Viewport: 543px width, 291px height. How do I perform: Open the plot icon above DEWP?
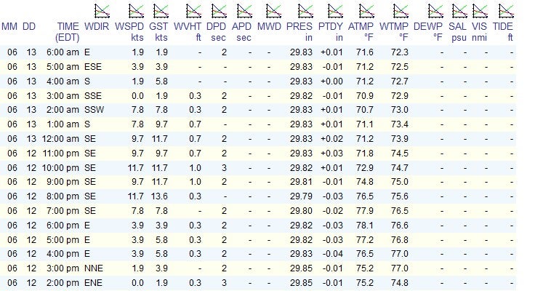click(x=435, y=11)
